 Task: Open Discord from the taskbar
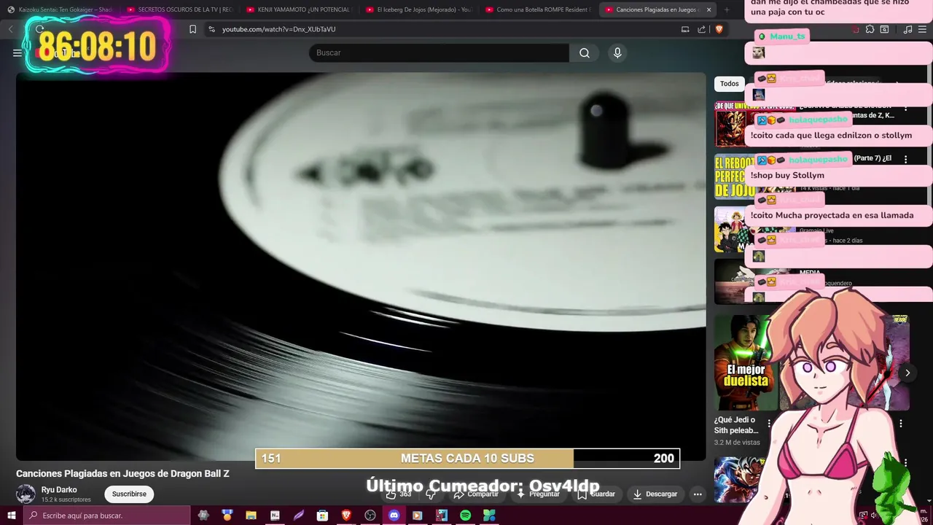394,516
